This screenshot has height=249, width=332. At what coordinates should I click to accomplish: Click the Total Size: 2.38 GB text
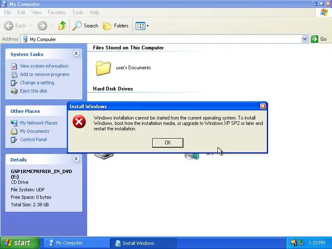[30, 205]
